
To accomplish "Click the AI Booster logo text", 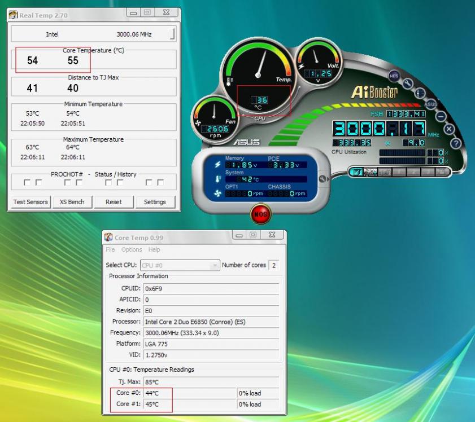I will click(x=374, y=92).
